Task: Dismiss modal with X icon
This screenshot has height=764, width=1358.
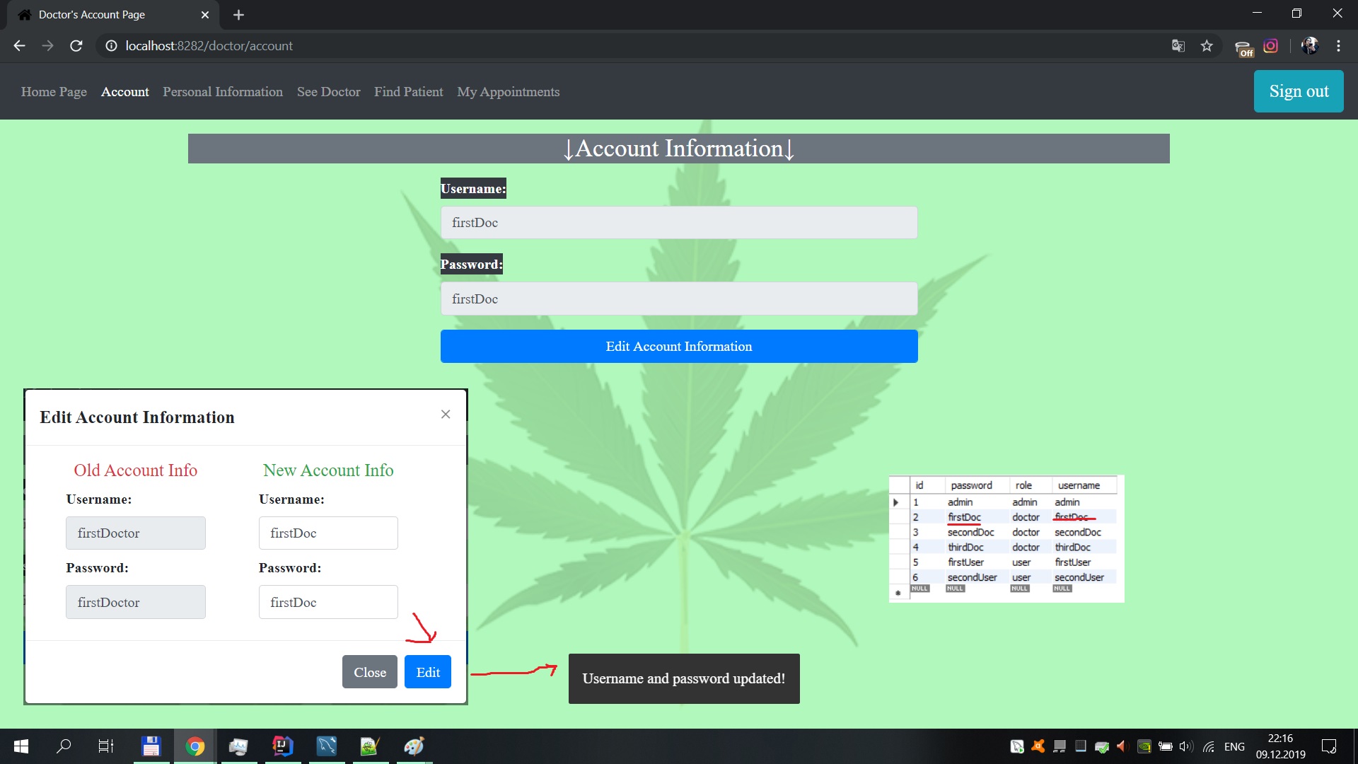Action: coord(446,415)
